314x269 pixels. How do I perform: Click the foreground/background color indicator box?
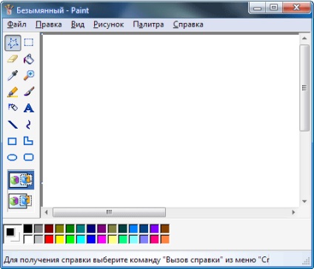[13, 234]
